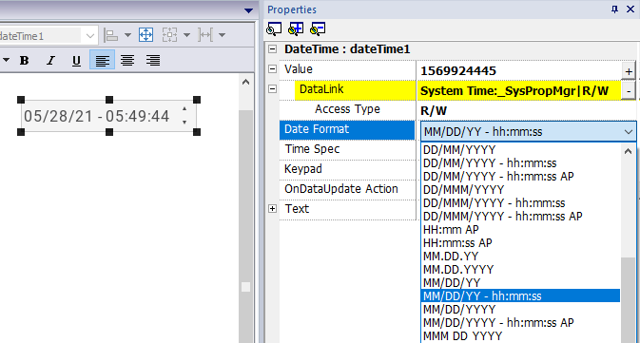Click the first Properties panel view icon
Viewport: 640px width, 343px height.
[x=274, y=29]
